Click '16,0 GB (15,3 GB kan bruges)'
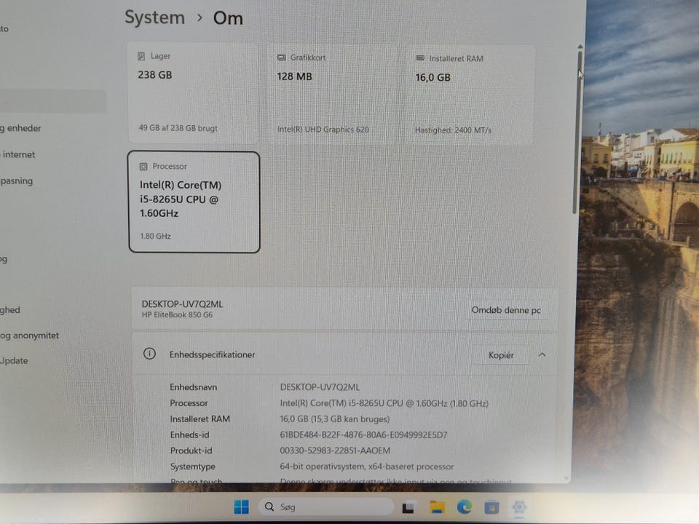 [334, 419]
